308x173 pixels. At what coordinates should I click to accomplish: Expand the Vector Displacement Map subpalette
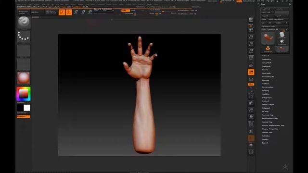tap(273, 125)
